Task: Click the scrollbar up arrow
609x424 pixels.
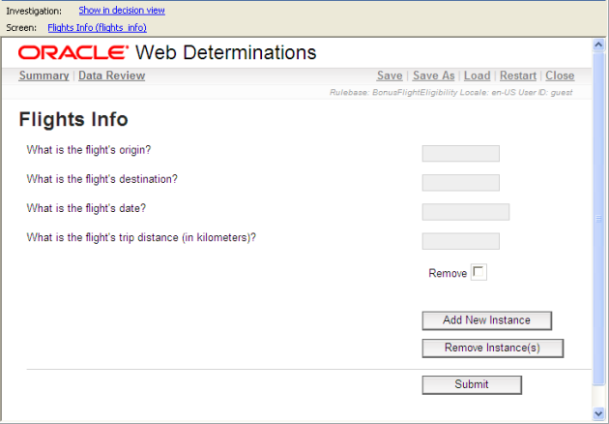Action: [x=598, y=45]
